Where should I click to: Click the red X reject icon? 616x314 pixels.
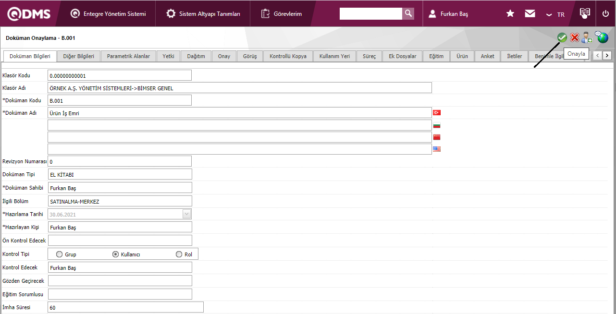pos(574,37)
